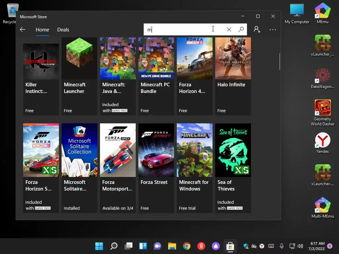Viewport: 339px width, 254px height.
Task: Click "Installed" under Microsoft Solitaire
Action: [72, 208]
